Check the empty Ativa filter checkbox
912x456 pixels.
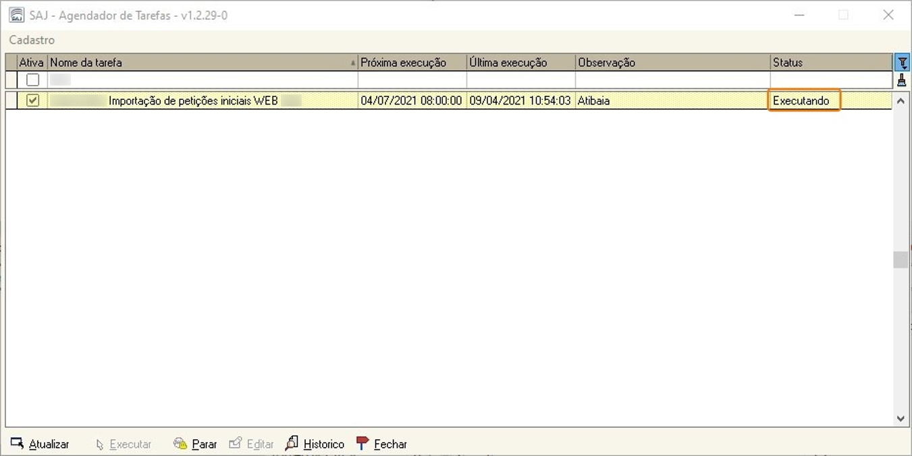pos(32,80)
